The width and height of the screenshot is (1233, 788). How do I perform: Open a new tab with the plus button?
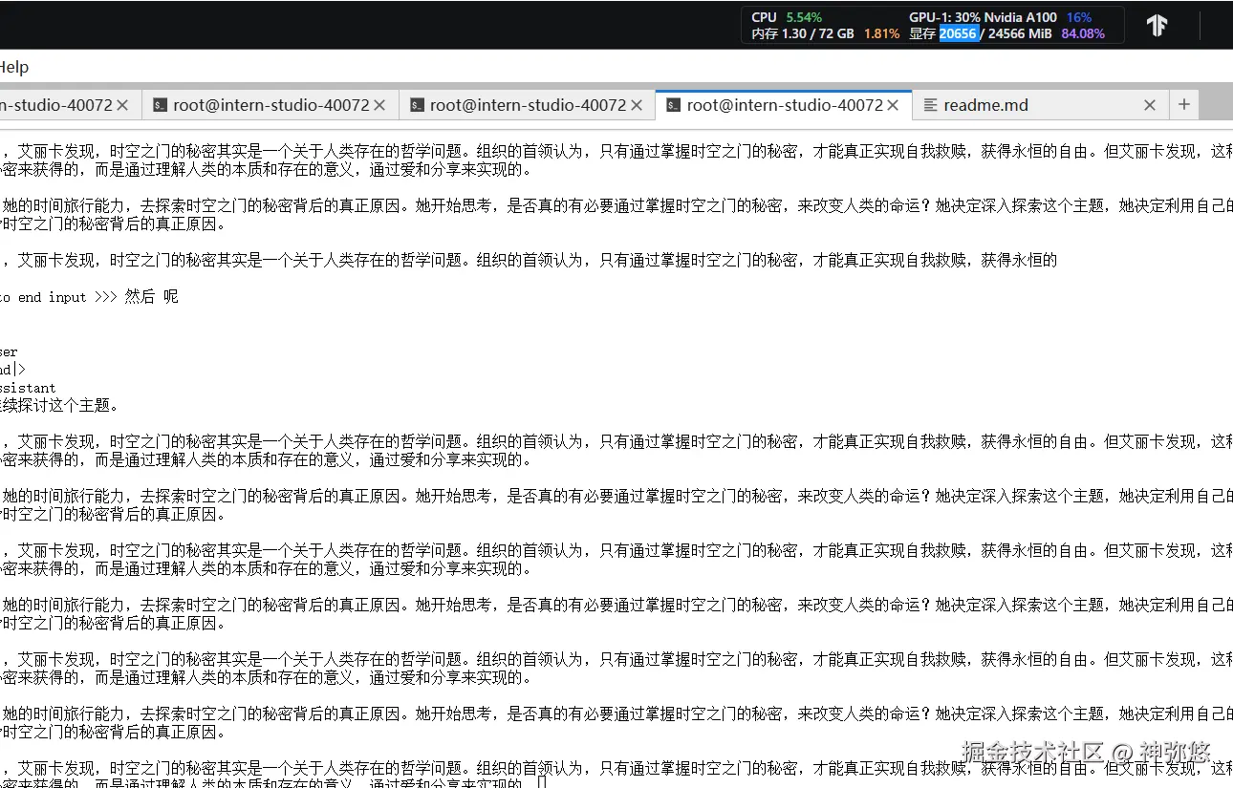pyautogui.click(x=1184, y=104)
